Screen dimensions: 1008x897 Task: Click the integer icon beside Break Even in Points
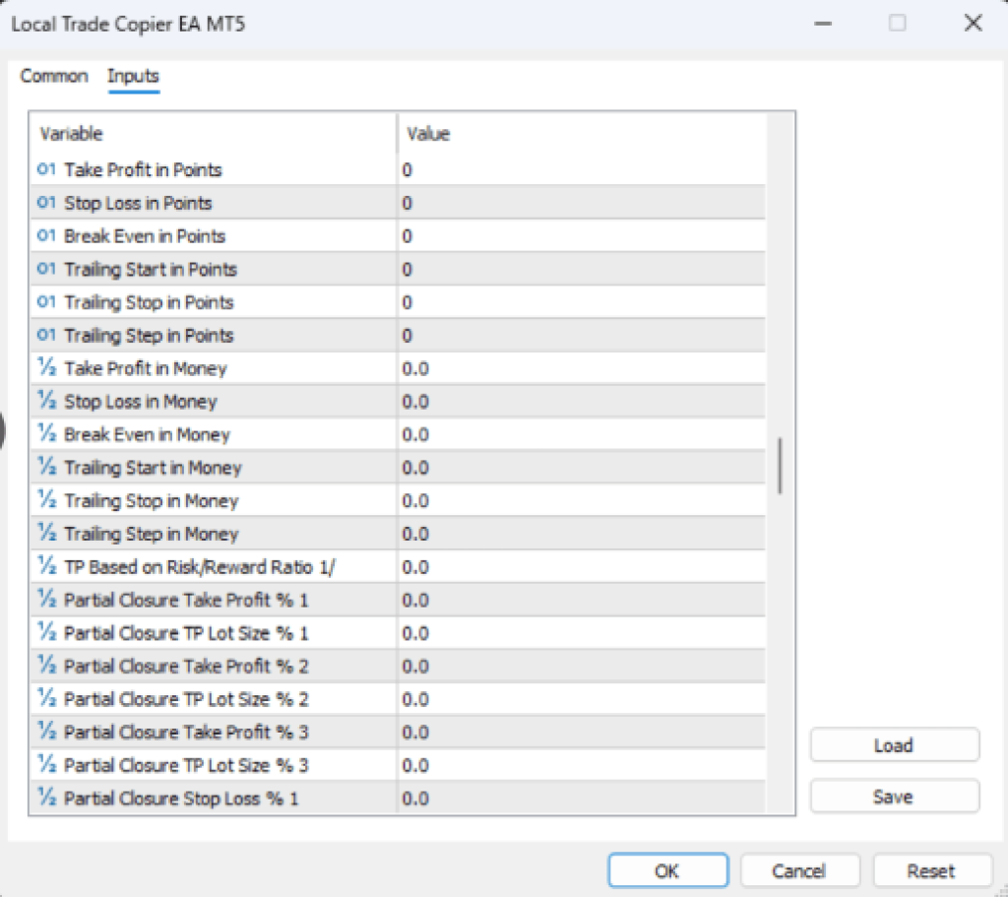tap(46, 236)
